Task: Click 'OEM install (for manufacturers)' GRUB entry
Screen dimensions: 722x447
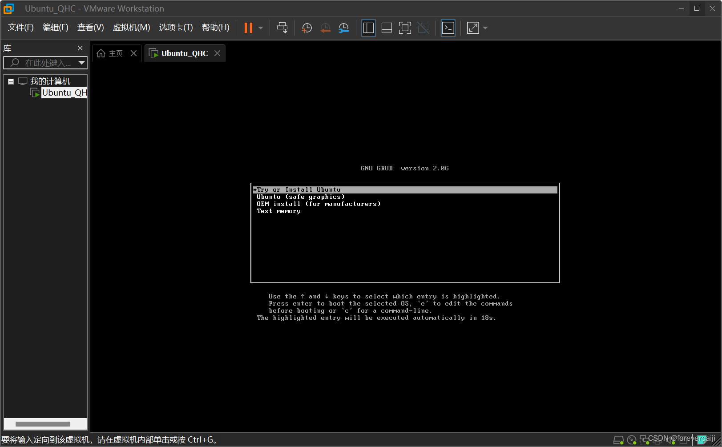Action: (x=319, y=204)
